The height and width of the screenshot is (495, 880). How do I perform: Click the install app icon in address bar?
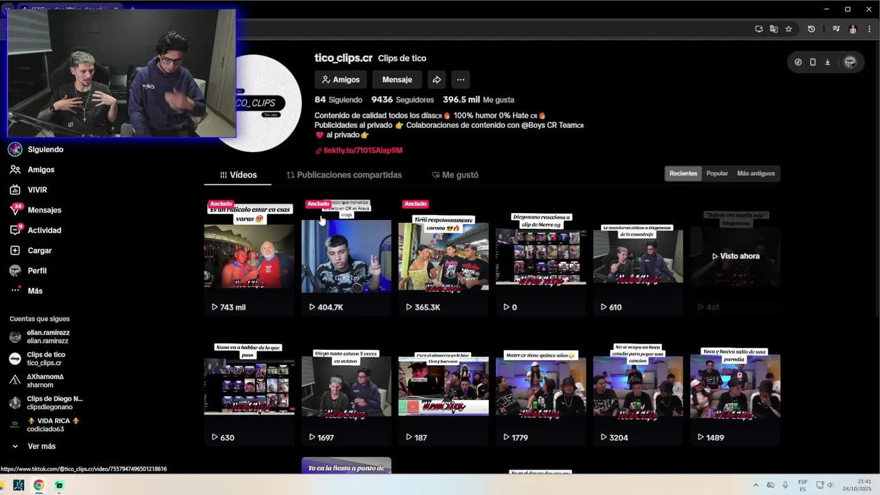tap(759, 29)
